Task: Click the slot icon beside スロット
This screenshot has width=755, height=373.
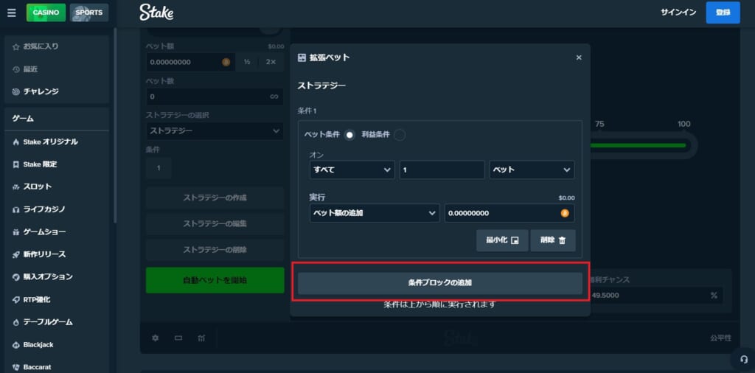Action: click(16, 186)
